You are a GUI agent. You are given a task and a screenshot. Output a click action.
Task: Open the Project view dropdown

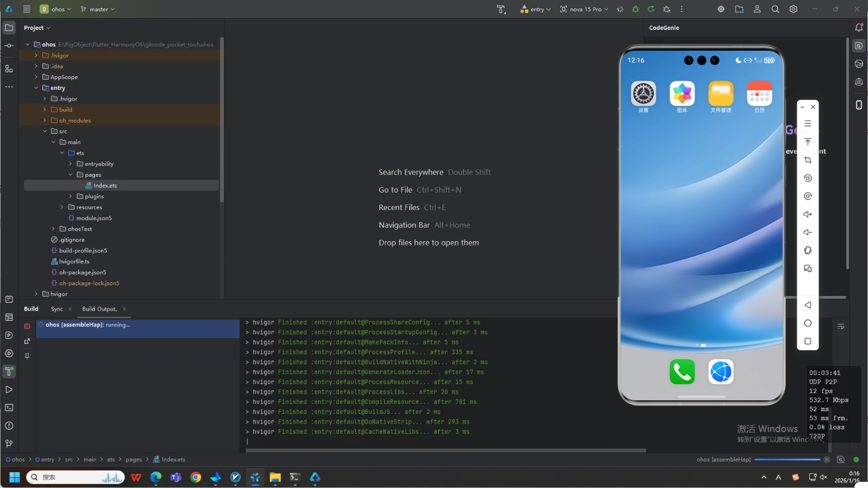coord(37,28)
